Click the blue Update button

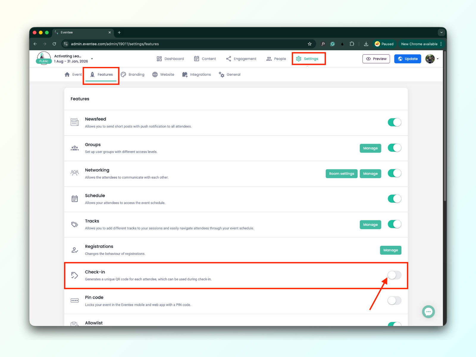click(408, 59)
